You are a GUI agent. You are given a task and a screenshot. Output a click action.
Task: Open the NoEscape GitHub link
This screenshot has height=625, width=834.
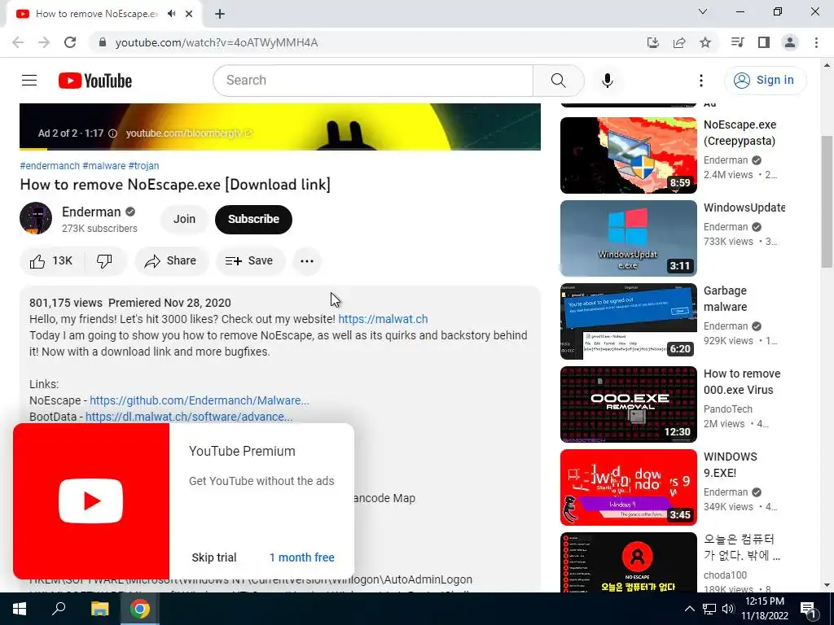tap(200, 400)
